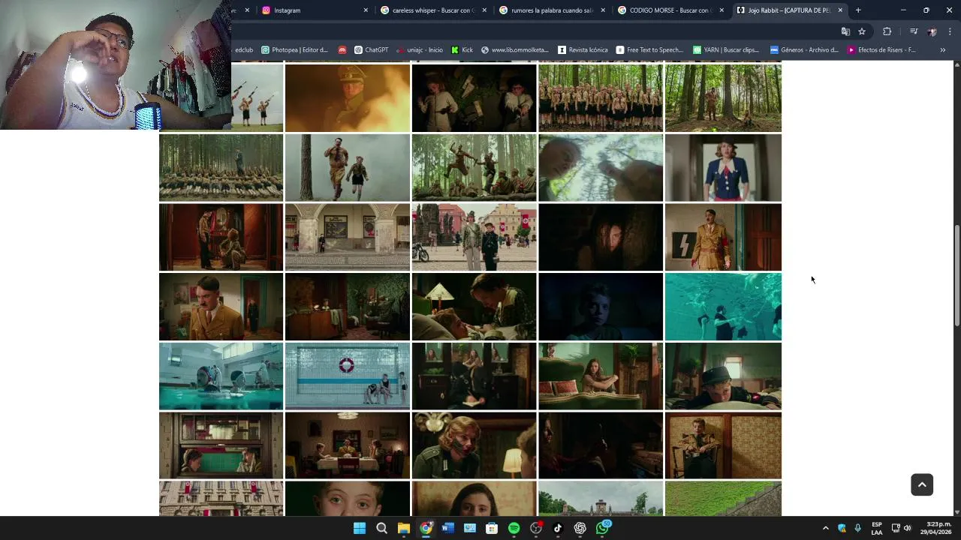The width and height of the screenshot is (961, 540).
Task: Close the Jojo Rabbit tab
Action: click(840, 10)
